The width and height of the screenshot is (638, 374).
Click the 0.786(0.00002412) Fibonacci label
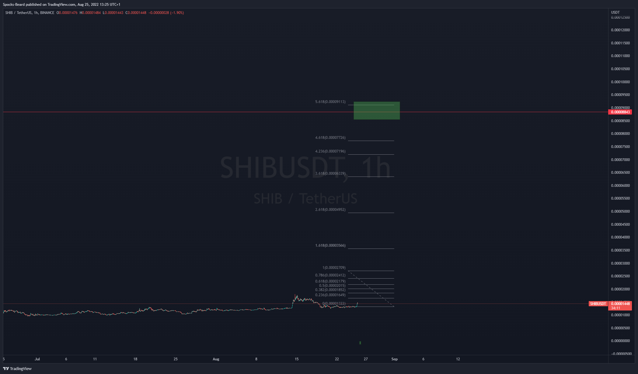click(x=330, y=275)
